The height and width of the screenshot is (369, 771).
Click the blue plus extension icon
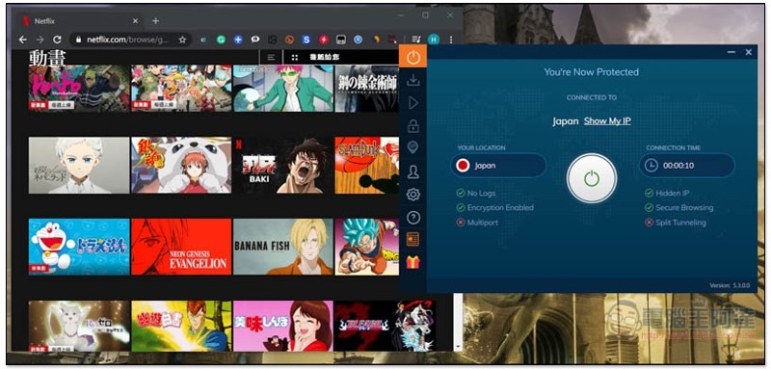point(238,40)
